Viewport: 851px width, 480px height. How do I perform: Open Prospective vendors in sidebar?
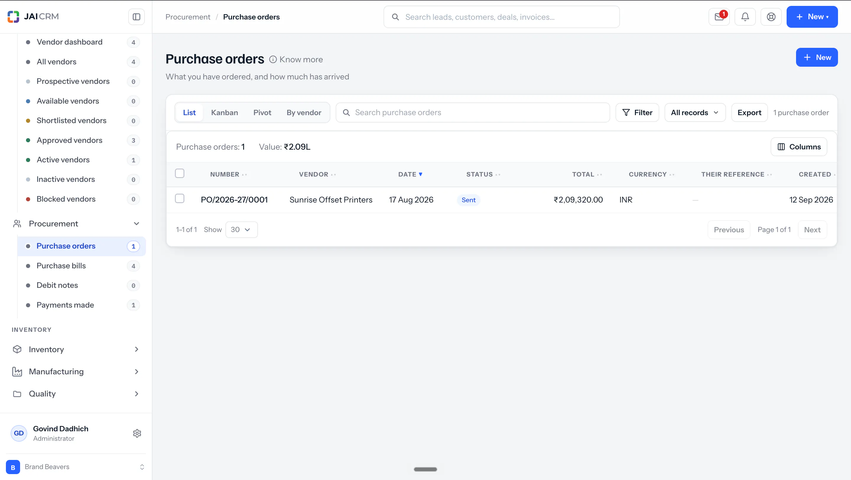click(82, 81)
